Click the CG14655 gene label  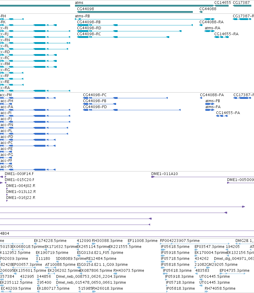pyautogui.click(x=222, y=3)
